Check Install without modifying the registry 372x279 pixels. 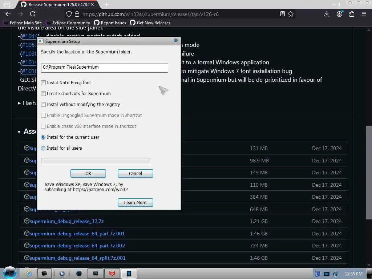pyautogui.click(x=44, y=104)
